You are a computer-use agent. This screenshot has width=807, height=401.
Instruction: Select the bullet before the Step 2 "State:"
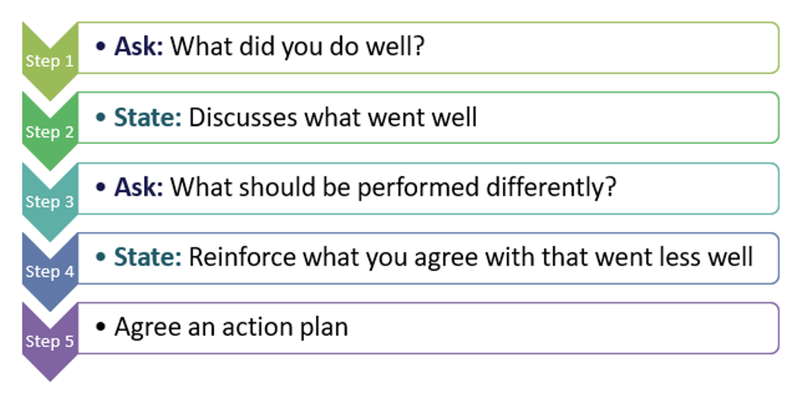point(101,118)
